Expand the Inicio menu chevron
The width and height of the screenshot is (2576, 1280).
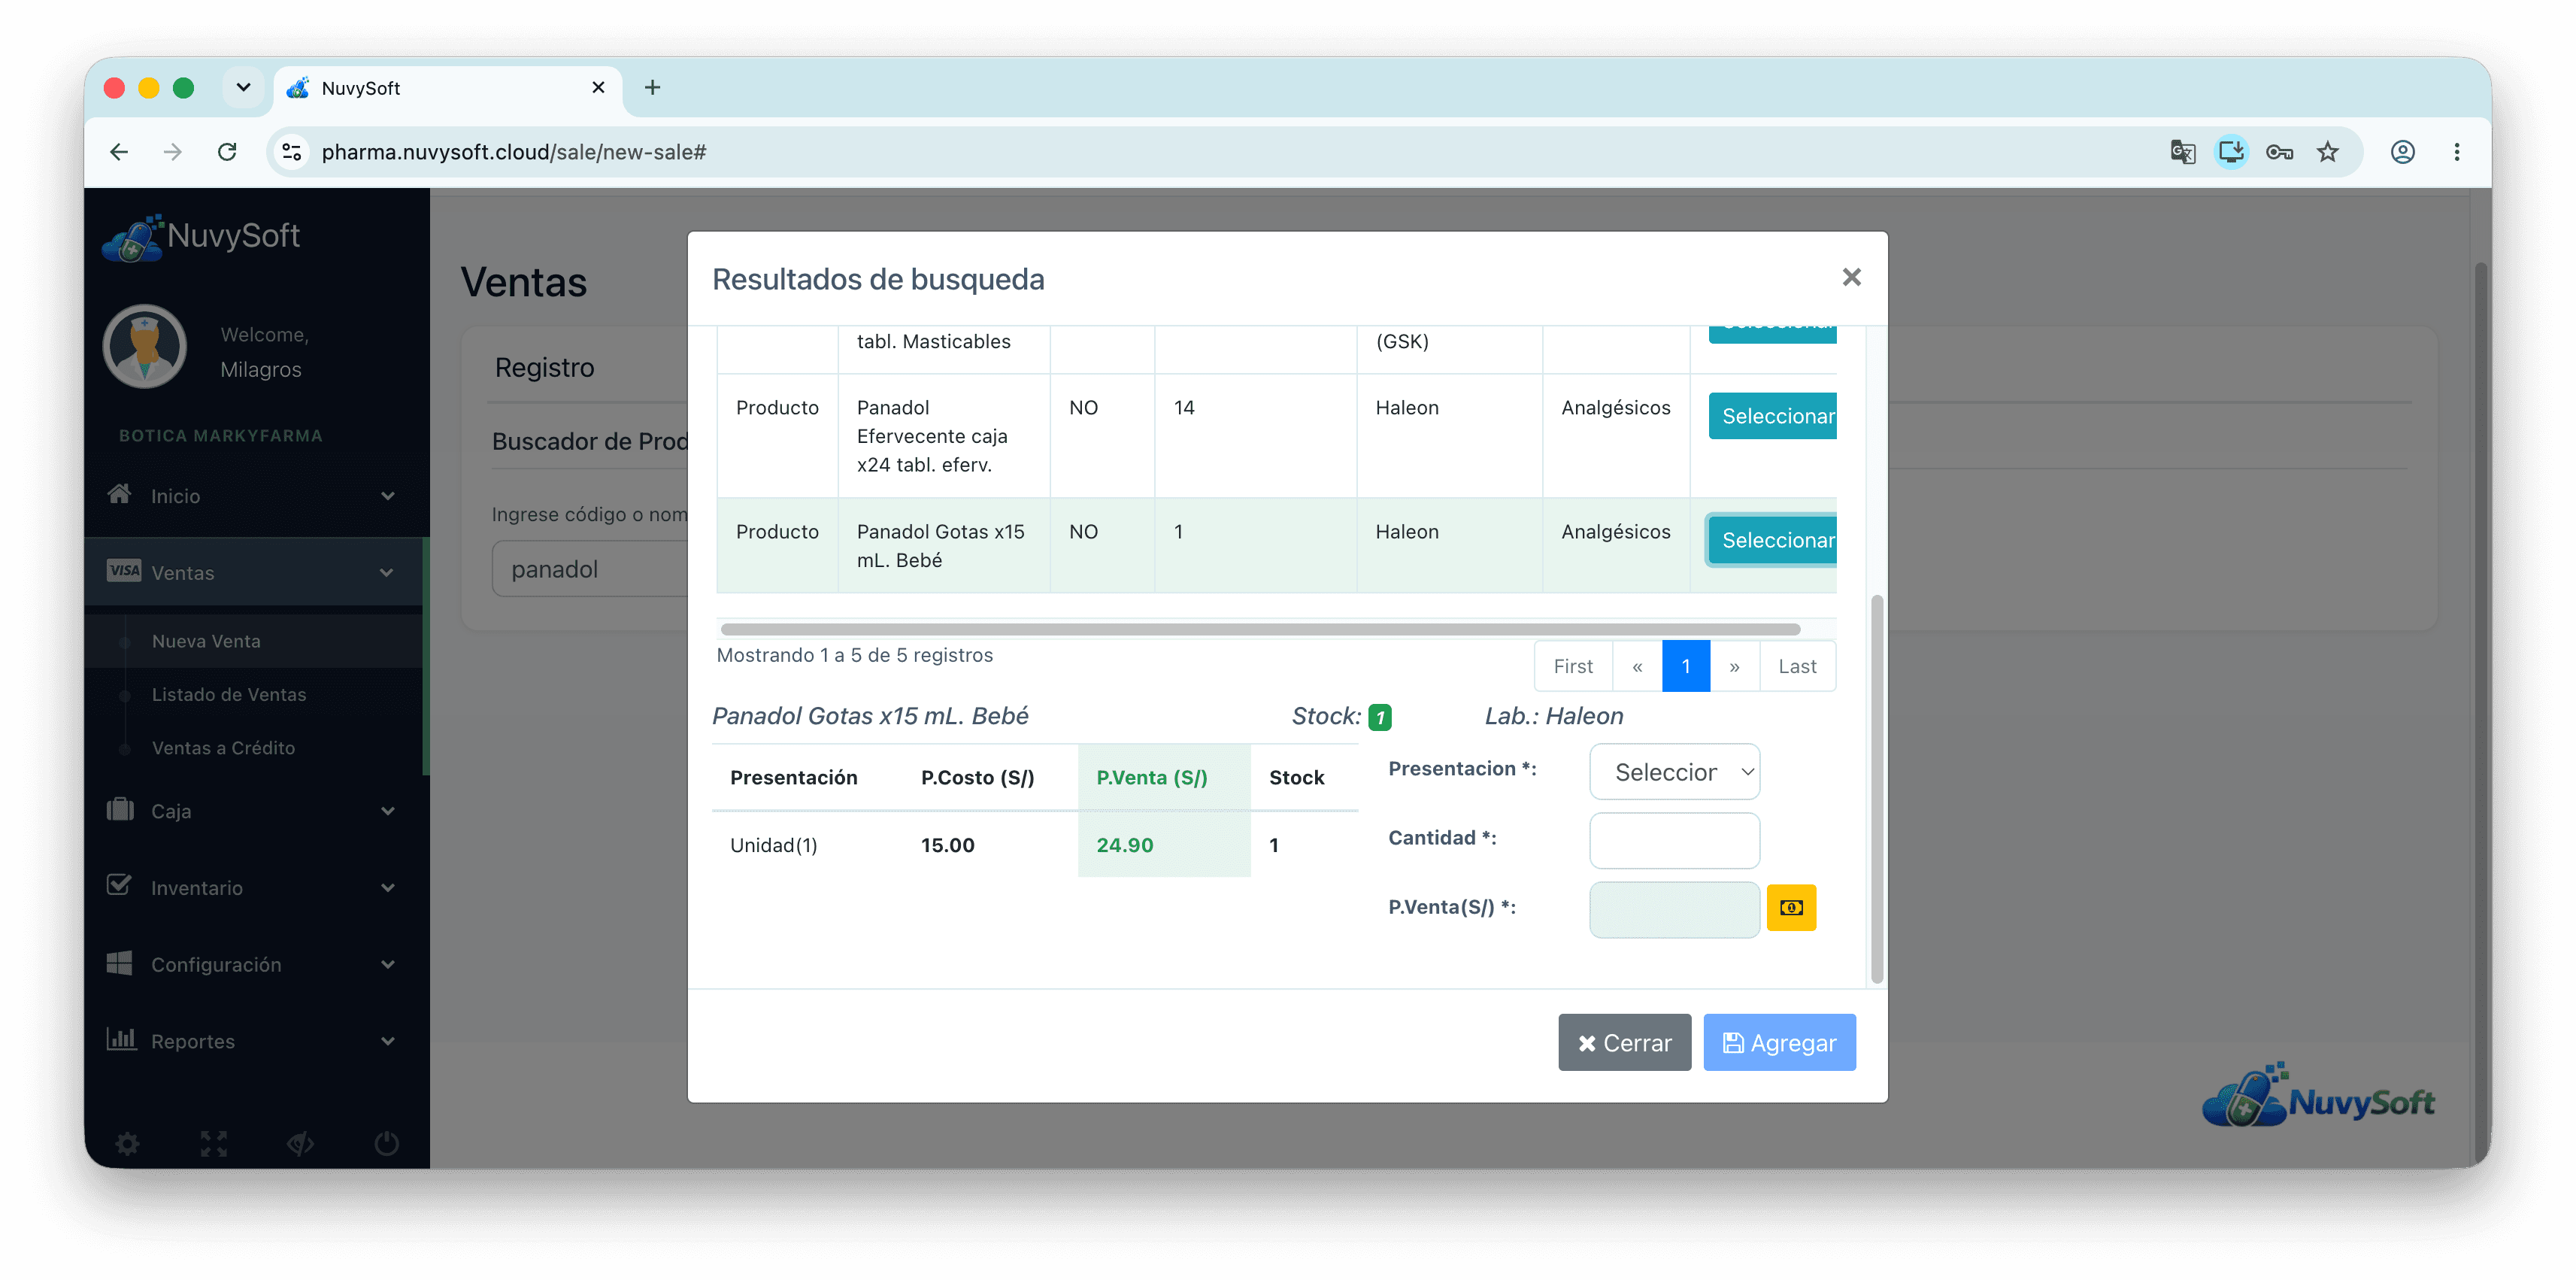[x=388, y=496]
